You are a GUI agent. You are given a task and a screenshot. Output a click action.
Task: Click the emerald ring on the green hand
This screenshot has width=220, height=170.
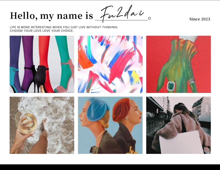[x=171, y=86]
